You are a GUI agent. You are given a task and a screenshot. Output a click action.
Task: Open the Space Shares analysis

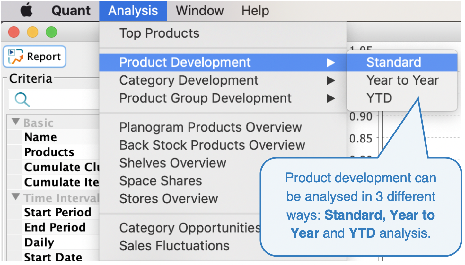click(x=161, y=181)
